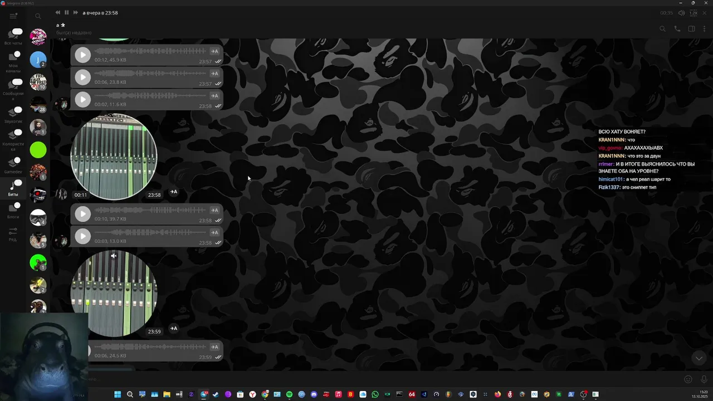713x401 pixels.
Task: Skip to previous voice message in player
Action: point(58,12)
